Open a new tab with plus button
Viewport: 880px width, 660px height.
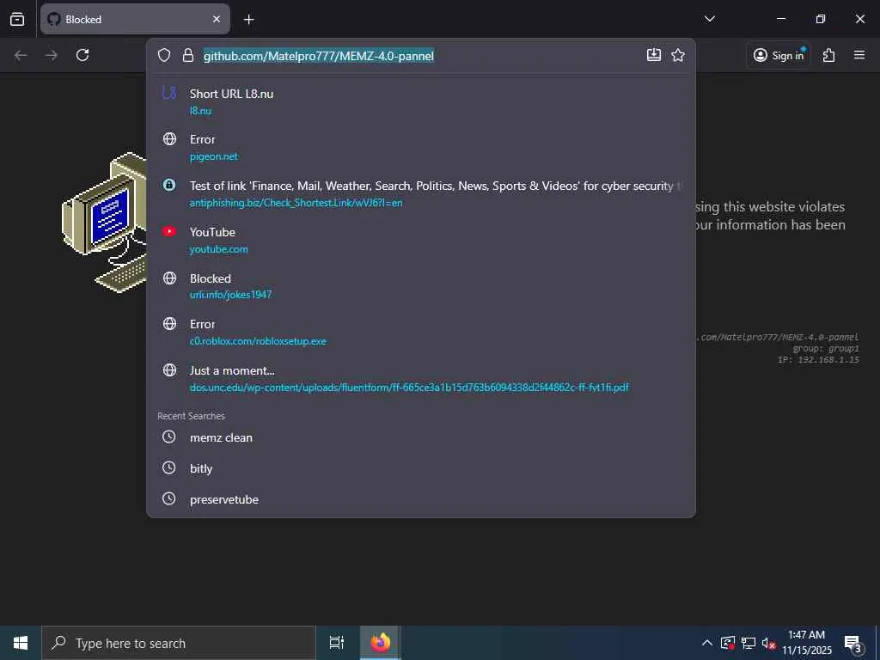click(248, 20)
